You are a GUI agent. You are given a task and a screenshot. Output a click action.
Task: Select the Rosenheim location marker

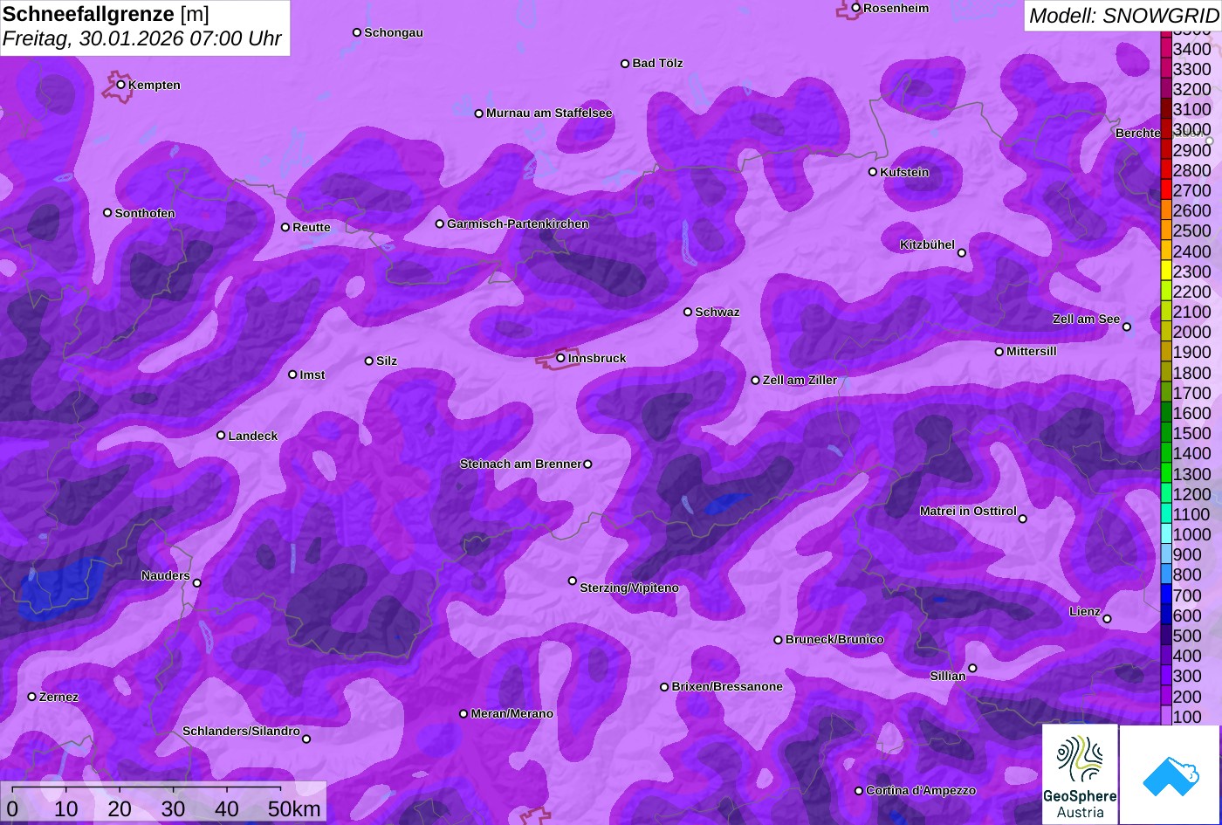[855, 8]
